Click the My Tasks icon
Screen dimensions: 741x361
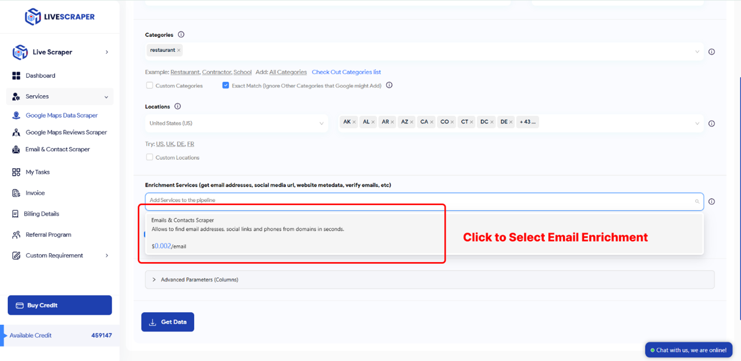pyautogui.click(x=16, y=172)
